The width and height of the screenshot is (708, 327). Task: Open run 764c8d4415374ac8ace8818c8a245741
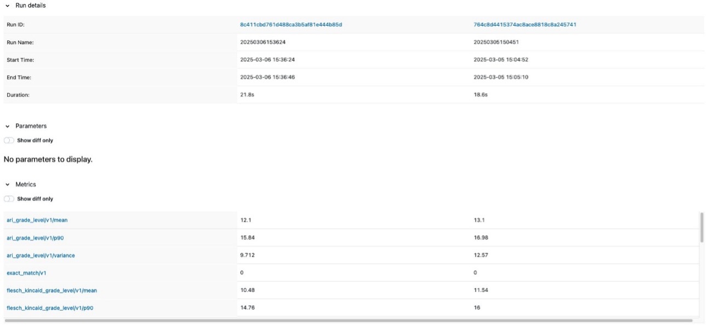click(x=525, y=25)
